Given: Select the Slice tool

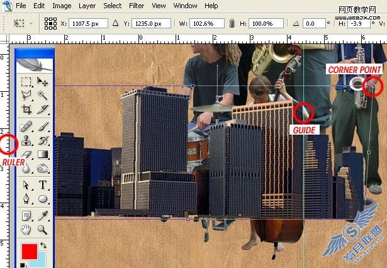Looking at the screenshot, I should pos(42,109).
